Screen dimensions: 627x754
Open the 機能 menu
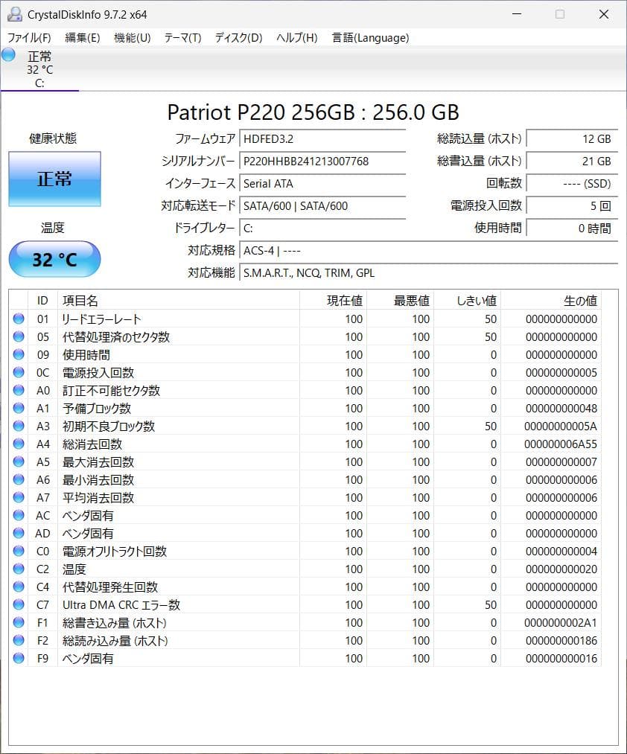pos(131,38)
